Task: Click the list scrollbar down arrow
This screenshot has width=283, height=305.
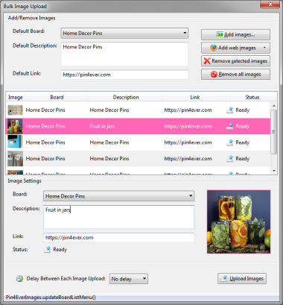Action: click(274, 171)
